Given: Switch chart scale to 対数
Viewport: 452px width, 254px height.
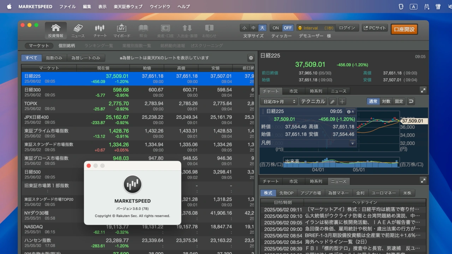Looking at the screenshot, I should 386,102.
